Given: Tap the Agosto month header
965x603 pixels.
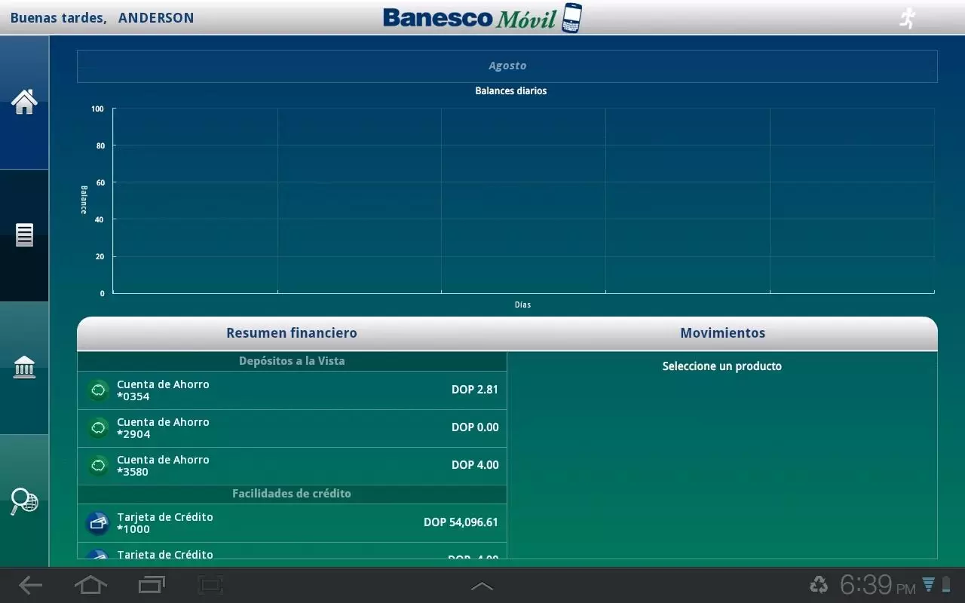Looking at the screenshot, I should click(507, 66).
